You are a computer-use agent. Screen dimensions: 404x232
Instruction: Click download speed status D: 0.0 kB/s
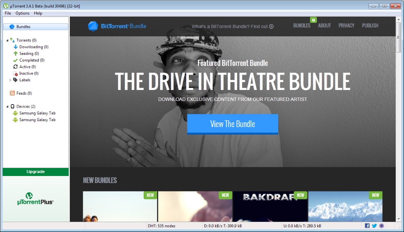tap(223, 226)
